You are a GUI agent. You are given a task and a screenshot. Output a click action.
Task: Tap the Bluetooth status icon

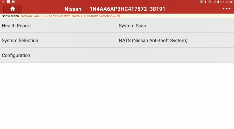[x=205, y=2]
